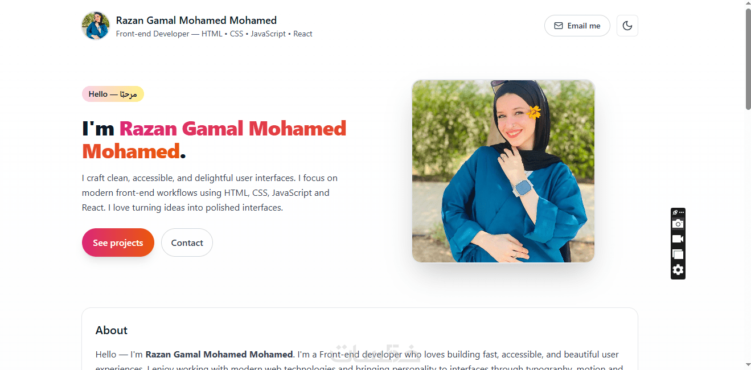Click the capture widget logo icon
The width and height of the screenshot is (751, 370).
pos(675,212)
